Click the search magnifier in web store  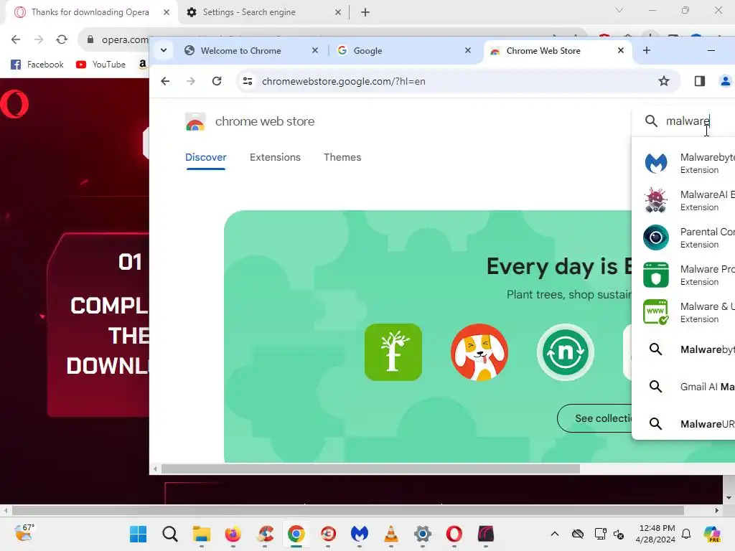click(x=651, y=121)
